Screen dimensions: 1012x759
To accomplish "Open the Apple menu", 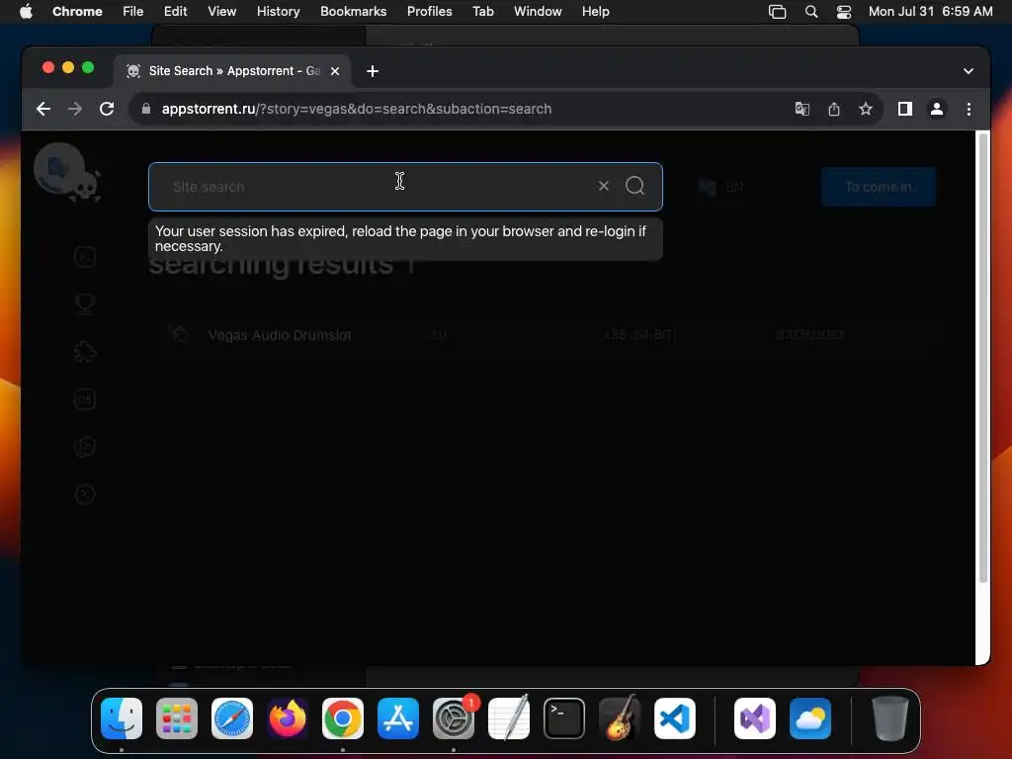I will click(26, 11).
